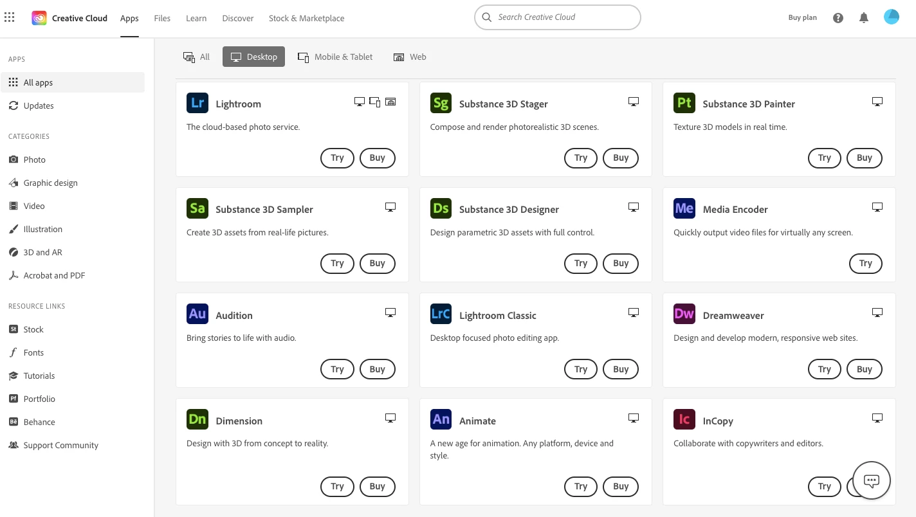Try Substance 3D Stager

[581, 158]
